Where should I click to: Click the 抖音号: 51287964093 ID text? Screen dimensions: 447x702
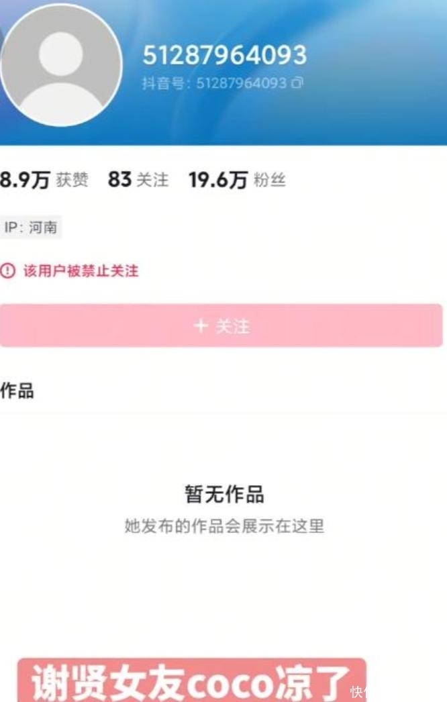214,84
